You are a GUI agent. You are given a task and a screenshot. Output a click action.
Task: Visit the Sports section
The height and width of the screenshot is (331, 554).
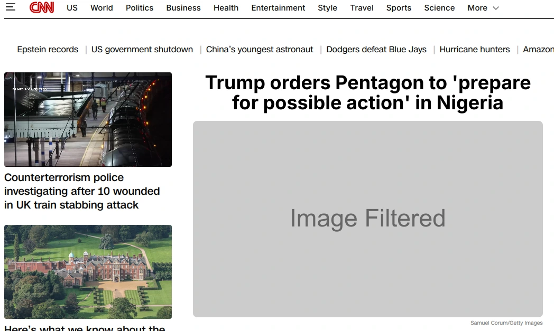pos(399,8)
